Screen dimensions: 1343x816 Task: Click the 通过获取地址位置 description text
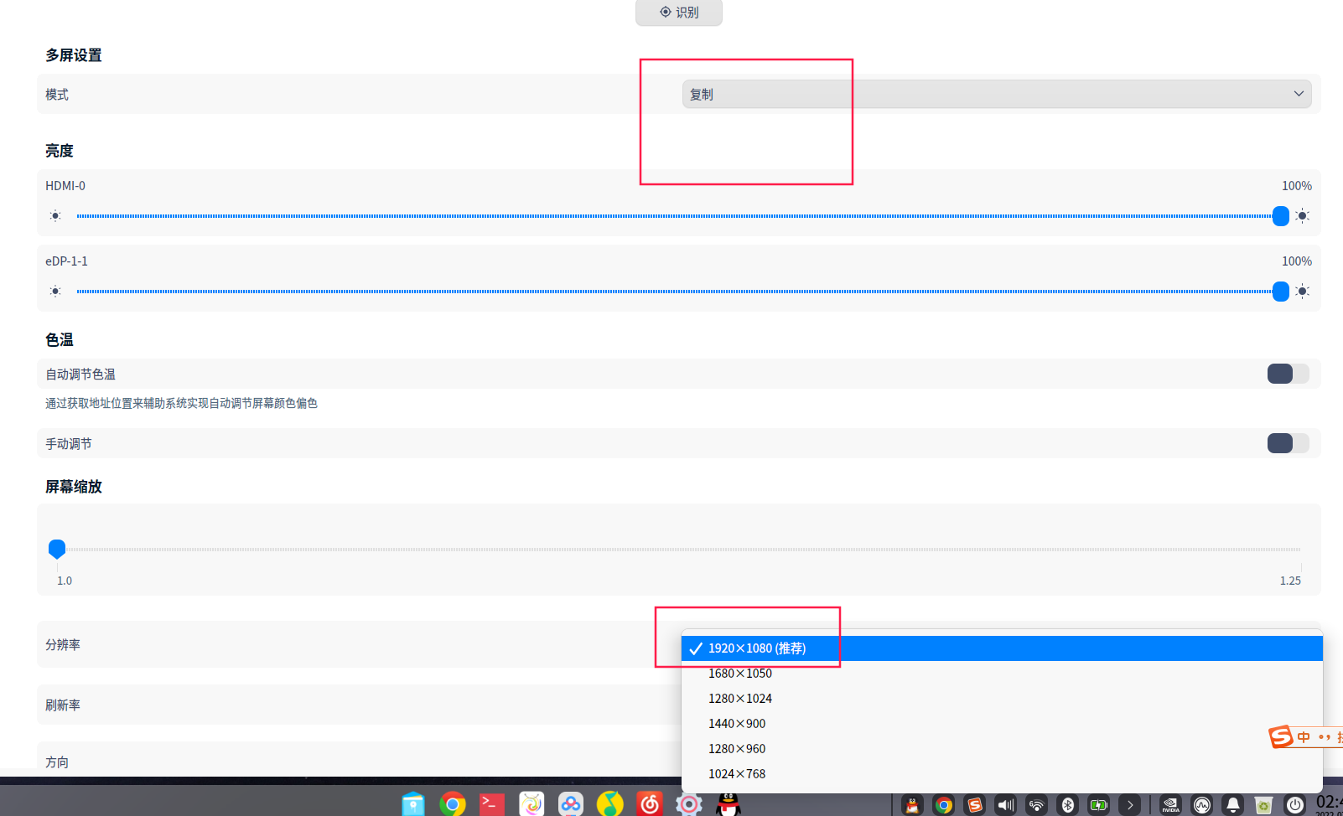coord(181,404)
